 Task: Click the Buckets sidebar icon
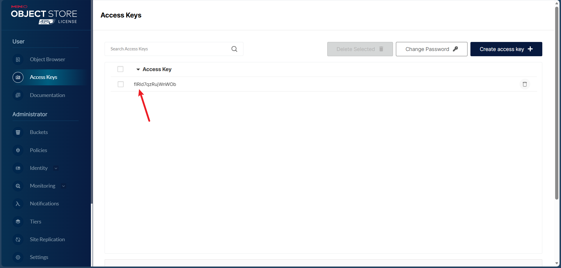(x=18, y=132)
